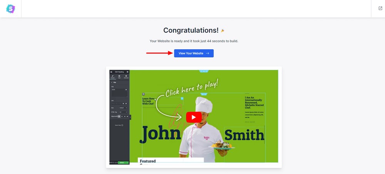Click the Starter Templates logo
The image size is (385, 174).
(x=10, y=8)
